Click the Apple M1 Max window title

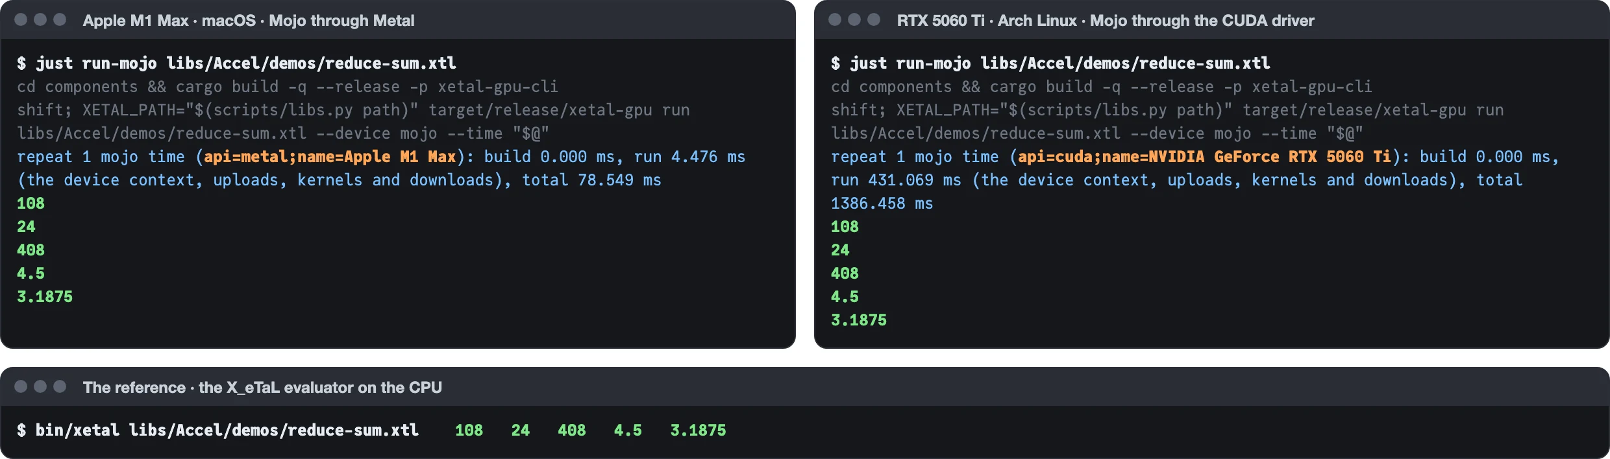249,21
